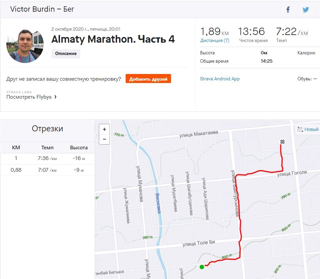The image size is (320, 279).
Task: Click the checkered finish flag marker
Action: pos(283,142)
